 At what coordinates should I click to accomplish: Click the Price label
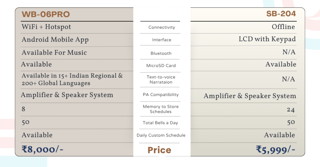159,150
